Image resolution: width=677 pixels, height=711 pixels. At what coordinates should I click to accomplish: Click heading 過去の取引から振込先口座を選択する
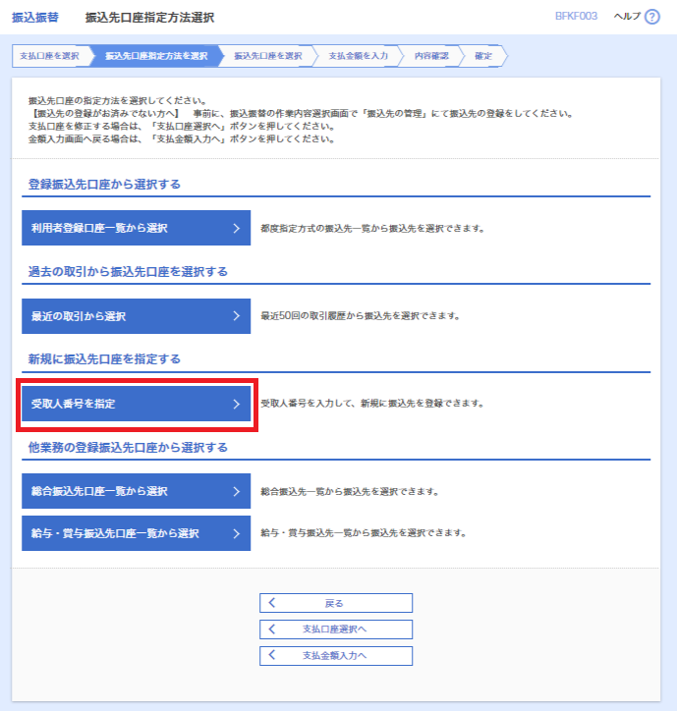pos(128,272)
